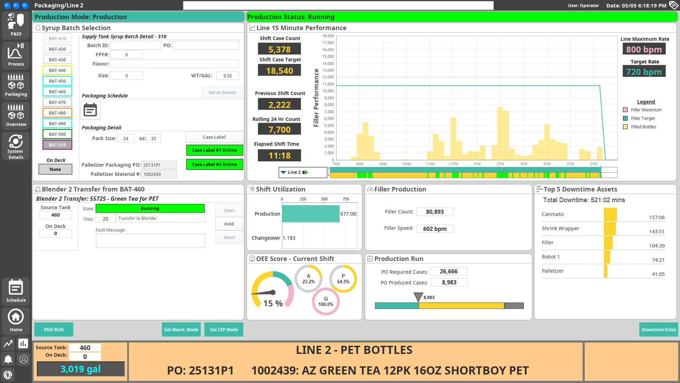Select syrup batch BAT-500
Screen dimensions: 680x383
[57, 134]
